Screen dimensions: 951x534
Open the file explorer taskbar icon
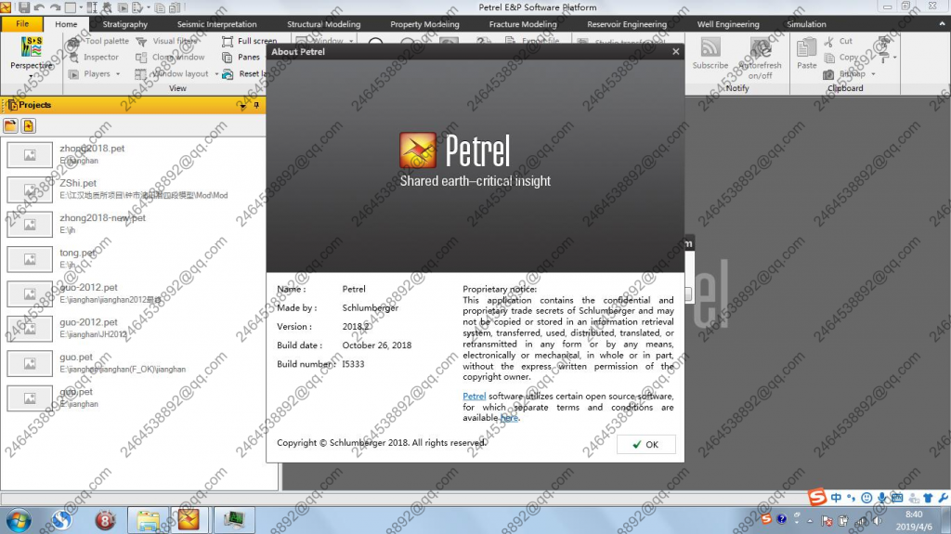[148, 521]
